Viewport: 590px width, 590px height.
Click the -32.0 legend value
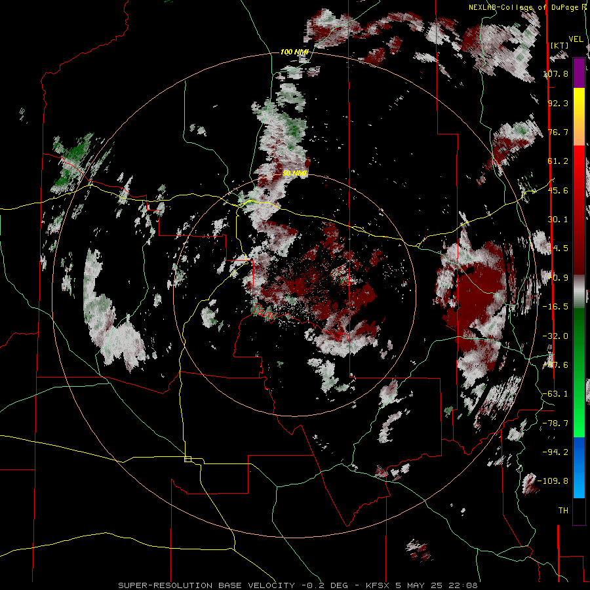point(555,336)
